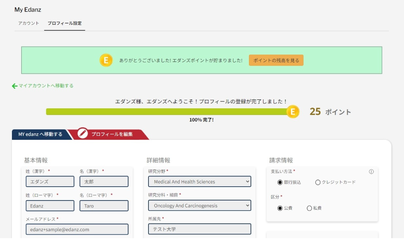The width and height of the screenshot is (404, 242).
Task: Select the プロフィール設定 tab
Action: (64, 23)
